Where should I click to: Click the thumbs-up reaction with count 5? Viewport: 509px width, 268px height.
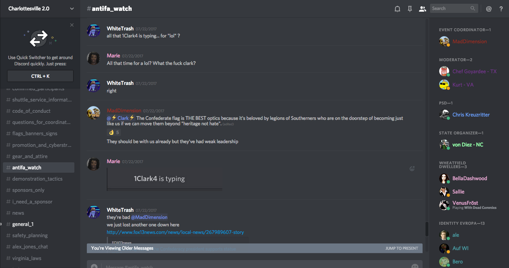coord(114,132)
